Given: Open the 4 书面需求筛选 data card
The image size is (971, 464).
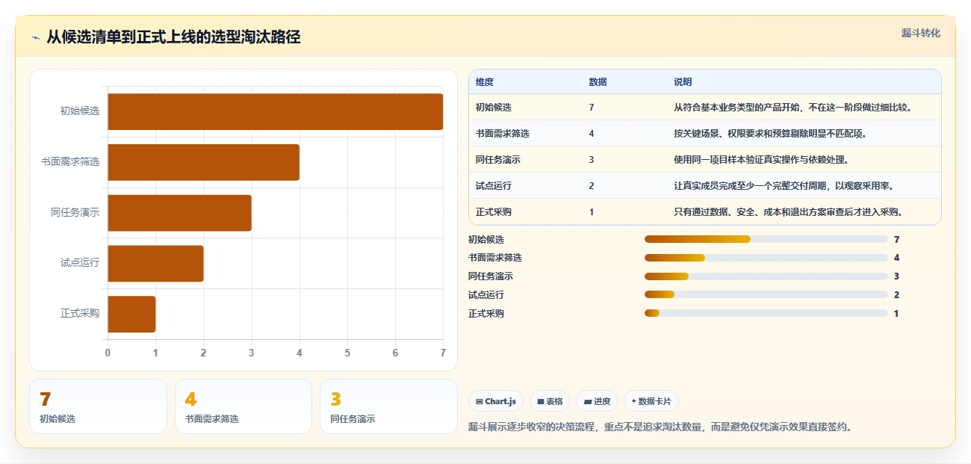Looking at the screenshot, I should tap(243, 406).
